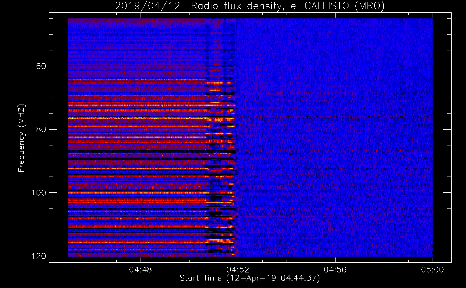Click the 04:52 time tick label

tap(238, 270)
